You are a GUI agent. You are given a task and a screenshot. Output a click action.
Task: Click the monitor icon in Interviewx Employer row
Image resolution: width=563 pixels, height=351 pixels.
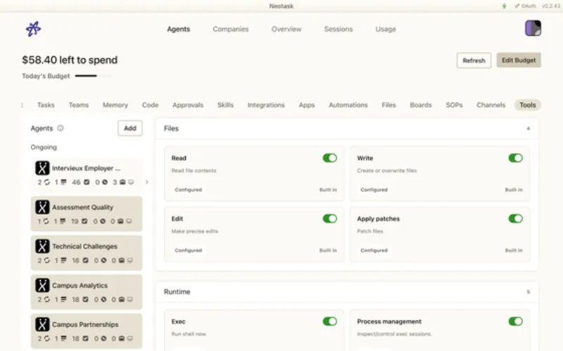click(131, 183)
